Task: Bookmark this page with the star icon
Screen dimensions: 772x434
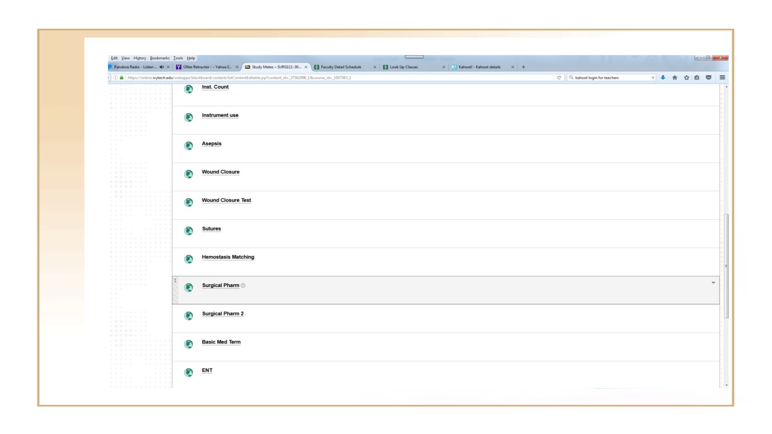Action: 687,78
